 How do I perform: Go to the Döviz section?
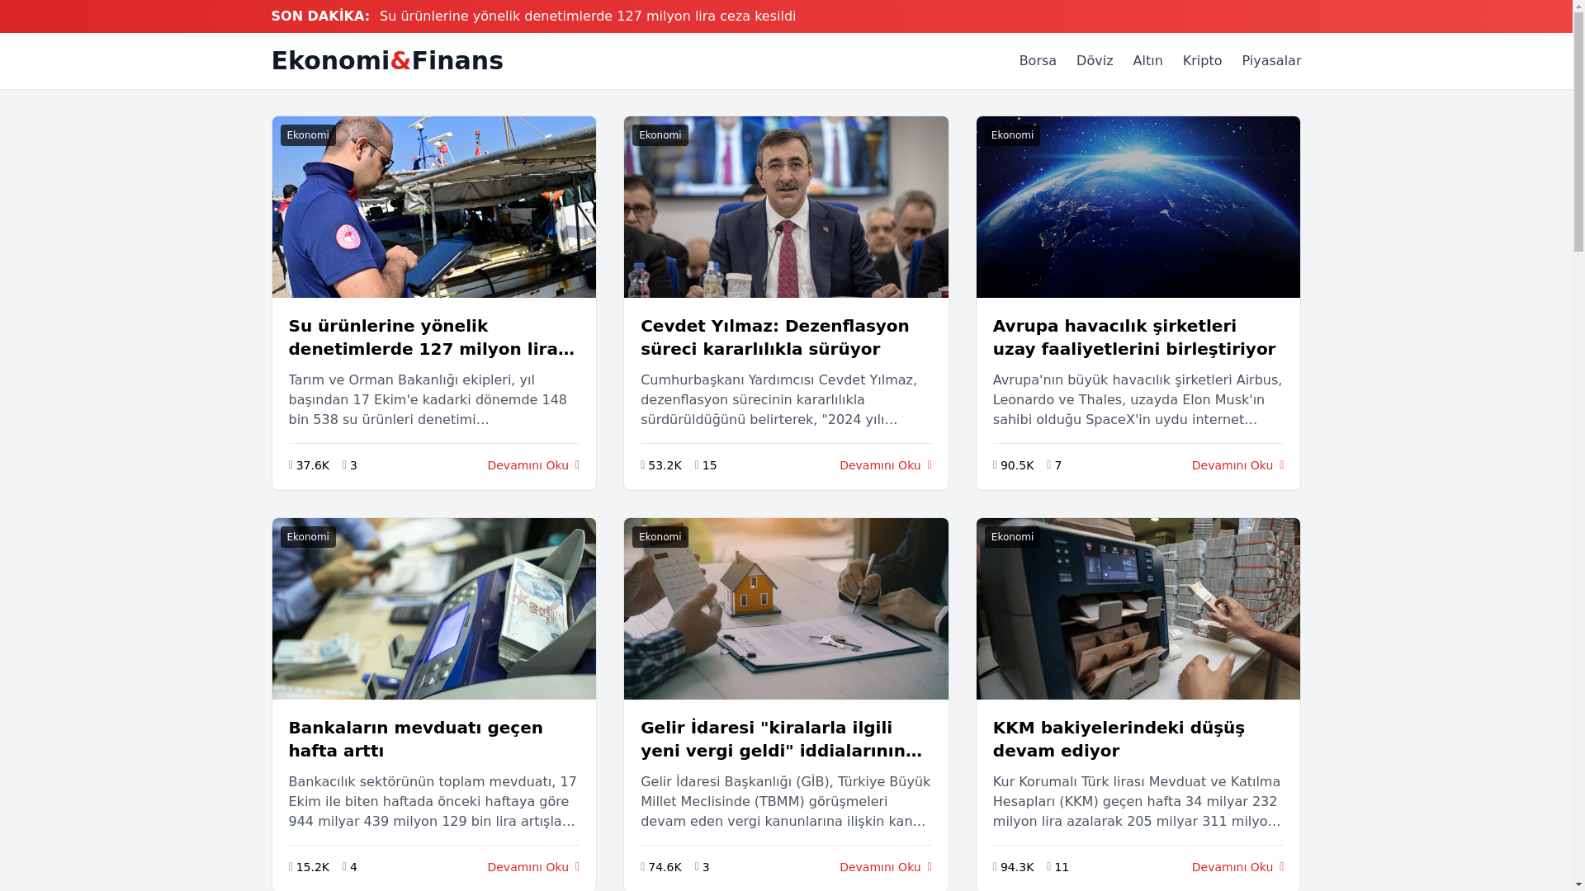(x=1095, y=61)
